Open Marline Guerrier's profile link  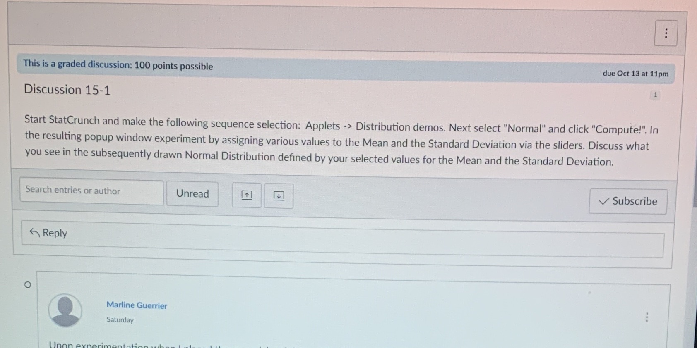137,305
